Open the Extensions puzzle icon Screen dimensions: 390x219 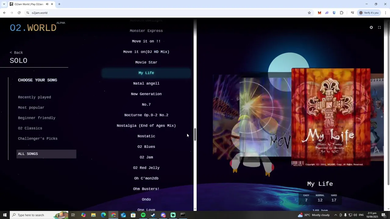[x=342, y=13]
